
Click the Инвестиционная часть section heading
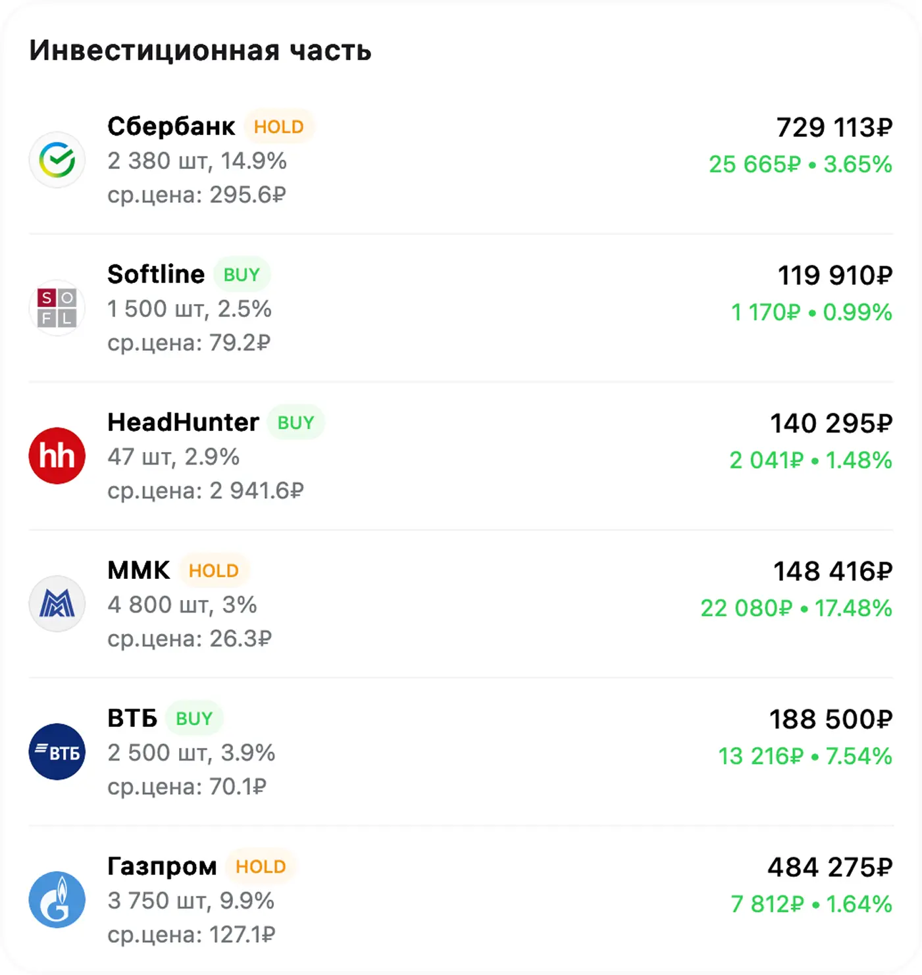(x=200, y=51)
